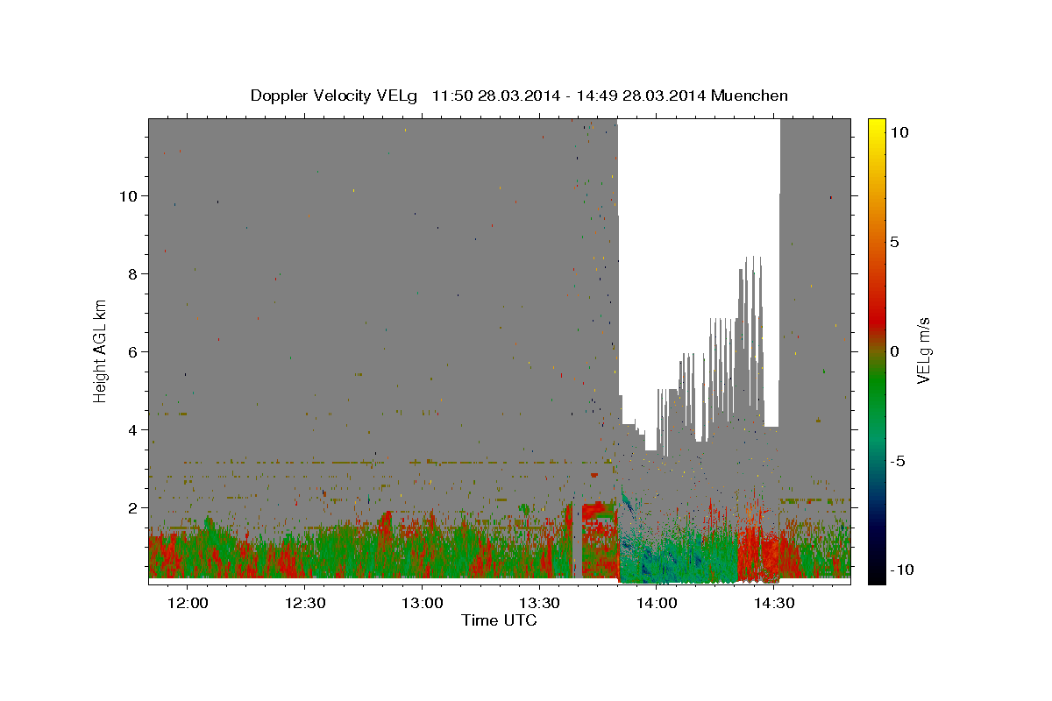Click the plot title Doppler Velocity VELg
Image resolution: width=1052 pixels, height=701 pixels.
tap(519, 96)
